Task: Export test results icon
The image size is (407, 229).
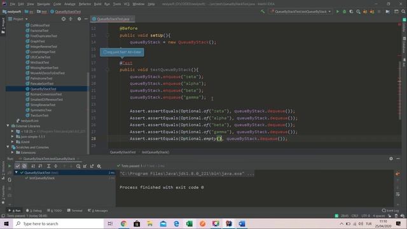Action: [x=92, y=166]
